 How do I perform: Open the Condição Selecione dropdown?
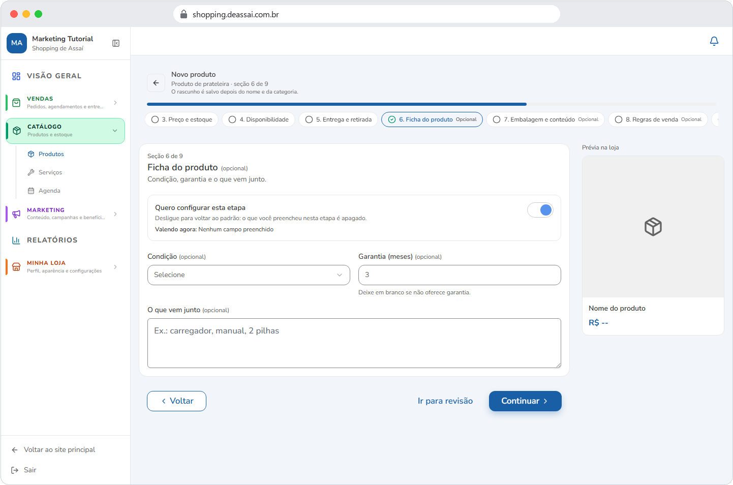click(x=249, y=275)
